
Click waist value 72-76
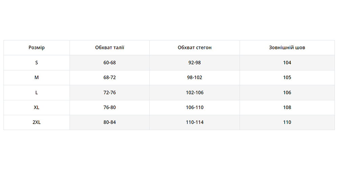110,93
